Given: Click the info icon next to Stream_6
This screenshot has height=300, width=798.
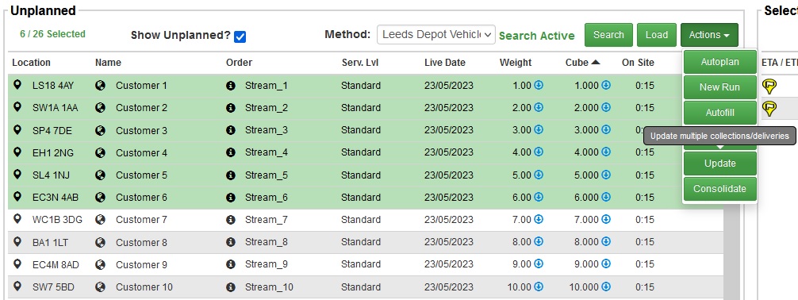Looking at the screenshot, I should 231,198.
